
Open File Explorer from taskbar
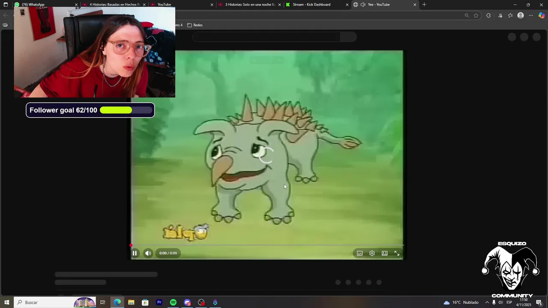coord(131,302)
